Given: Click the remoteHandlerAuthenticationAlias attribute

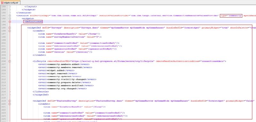Looking at the screenshot, I should (190, 61).
